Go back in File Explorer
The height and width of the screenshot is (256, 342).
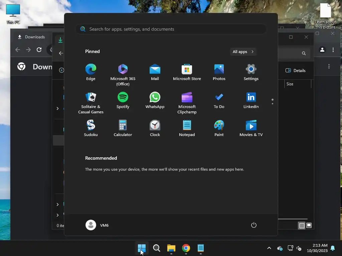[x=61, y=53]
